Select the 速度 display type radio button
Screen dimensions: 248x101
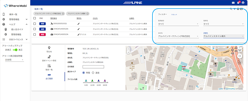[93, 73]
